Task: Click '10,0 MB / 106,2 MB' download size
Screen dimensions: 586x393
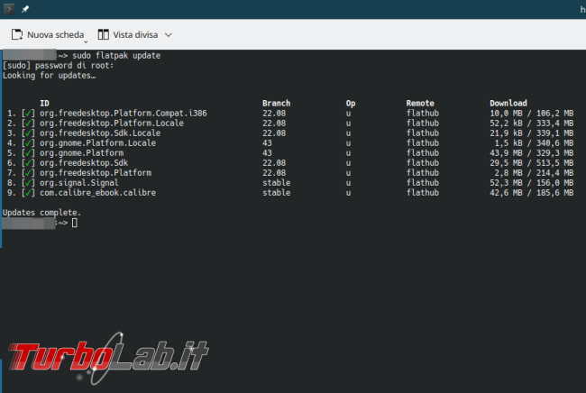Action: point(531,114)
